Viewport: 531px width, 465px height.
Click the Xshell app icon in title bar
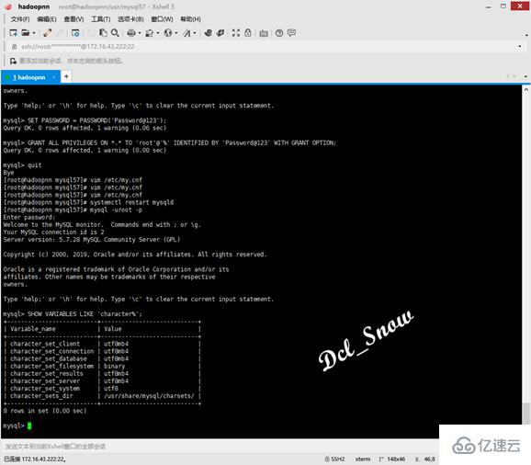pos(8,6)
